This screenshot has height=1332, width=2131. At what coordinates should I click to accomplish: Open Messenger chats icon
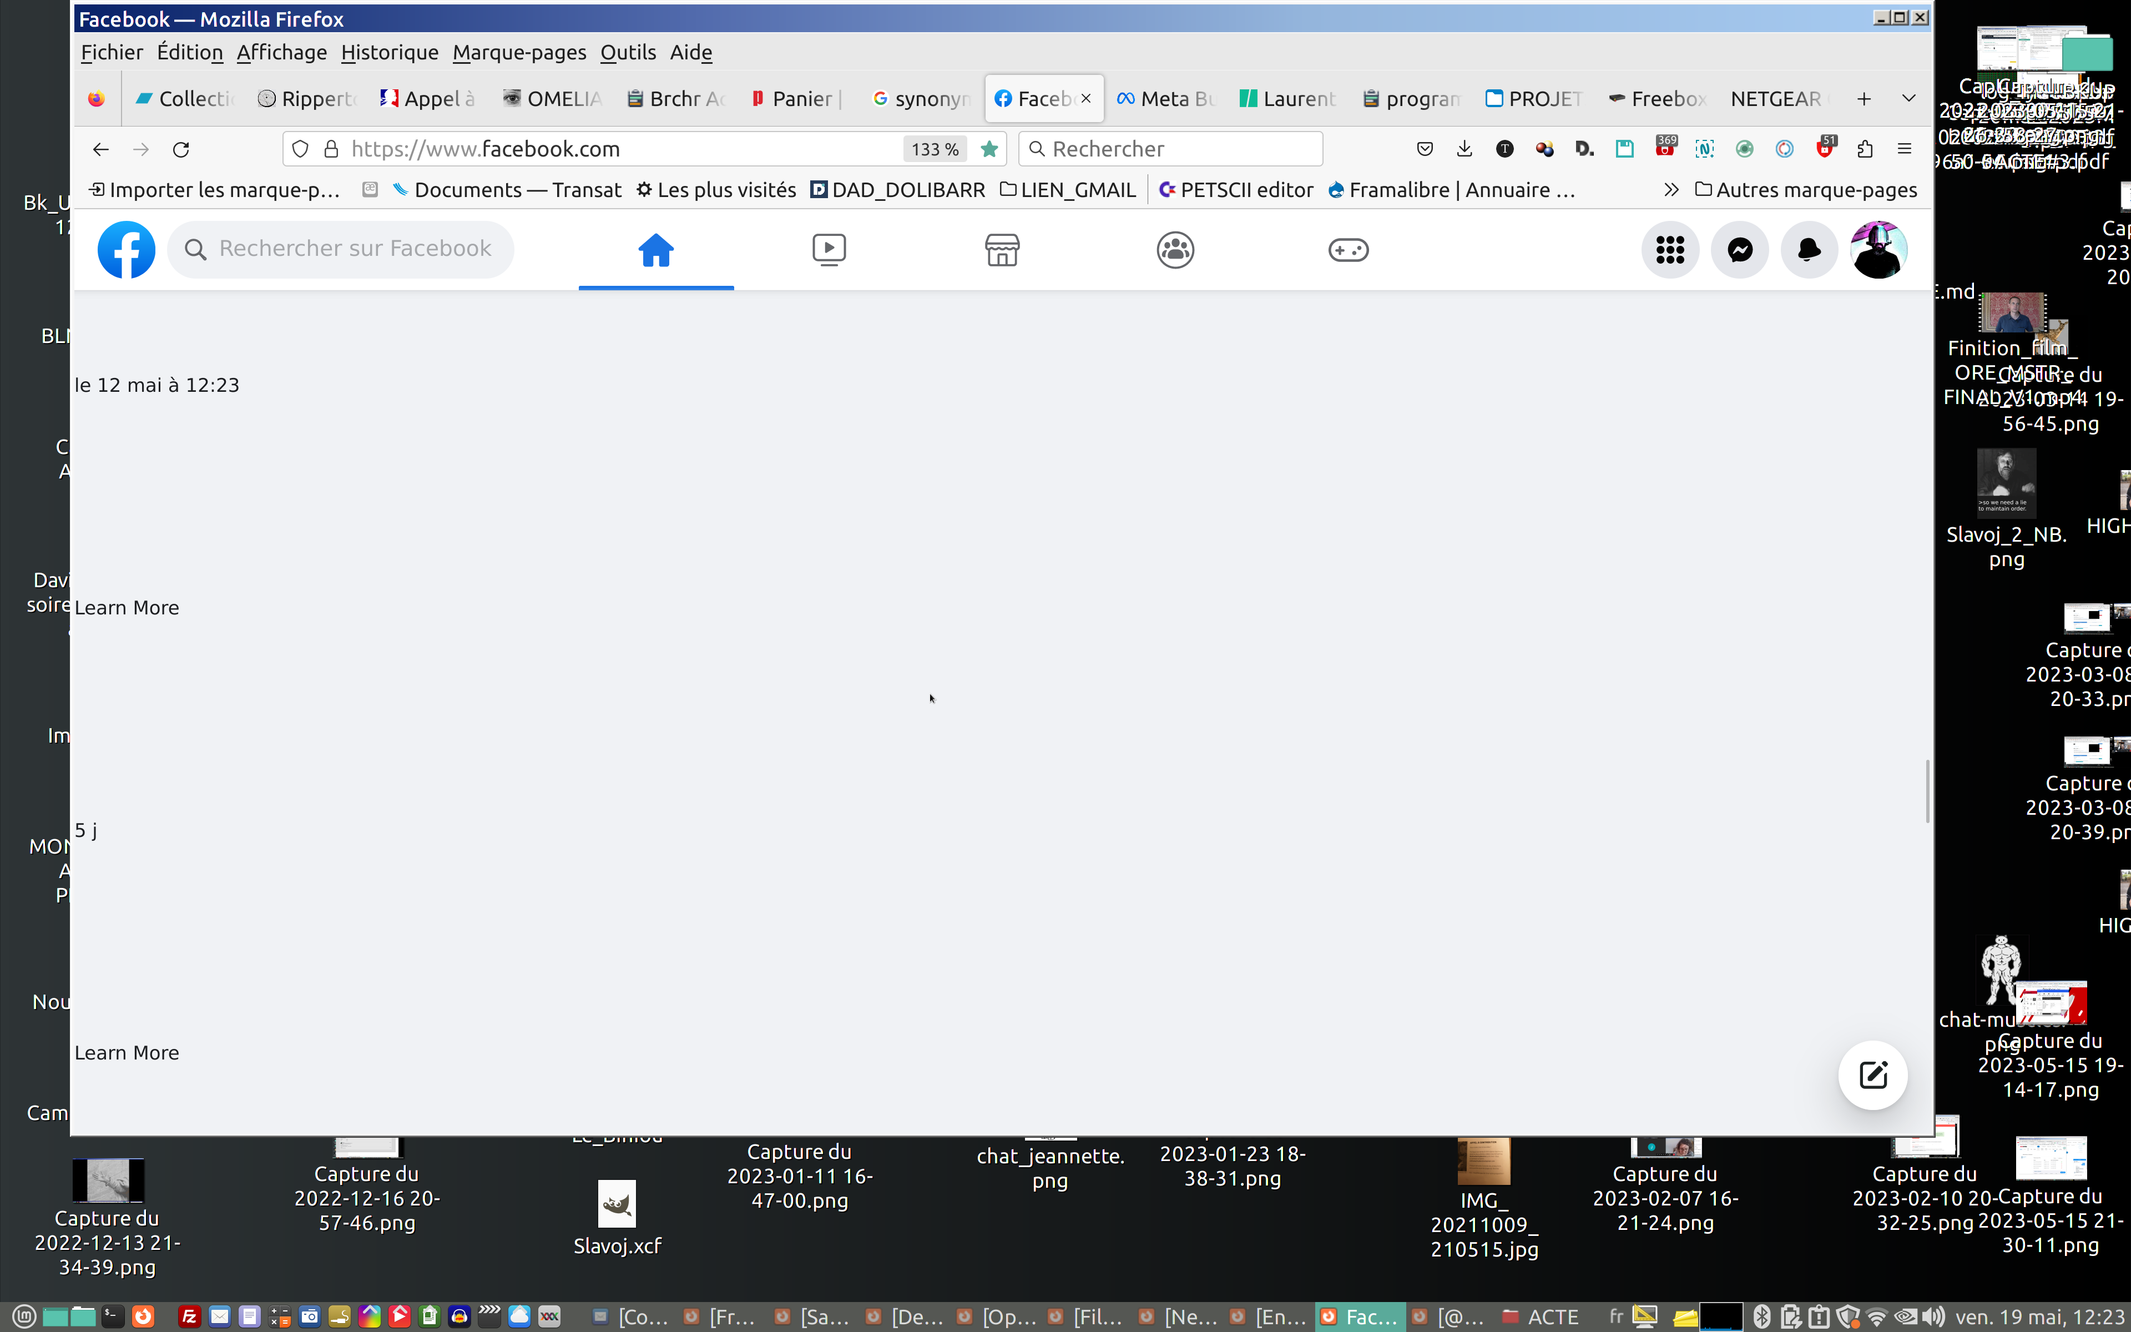pyautogui.click(x=1739, y=250)
